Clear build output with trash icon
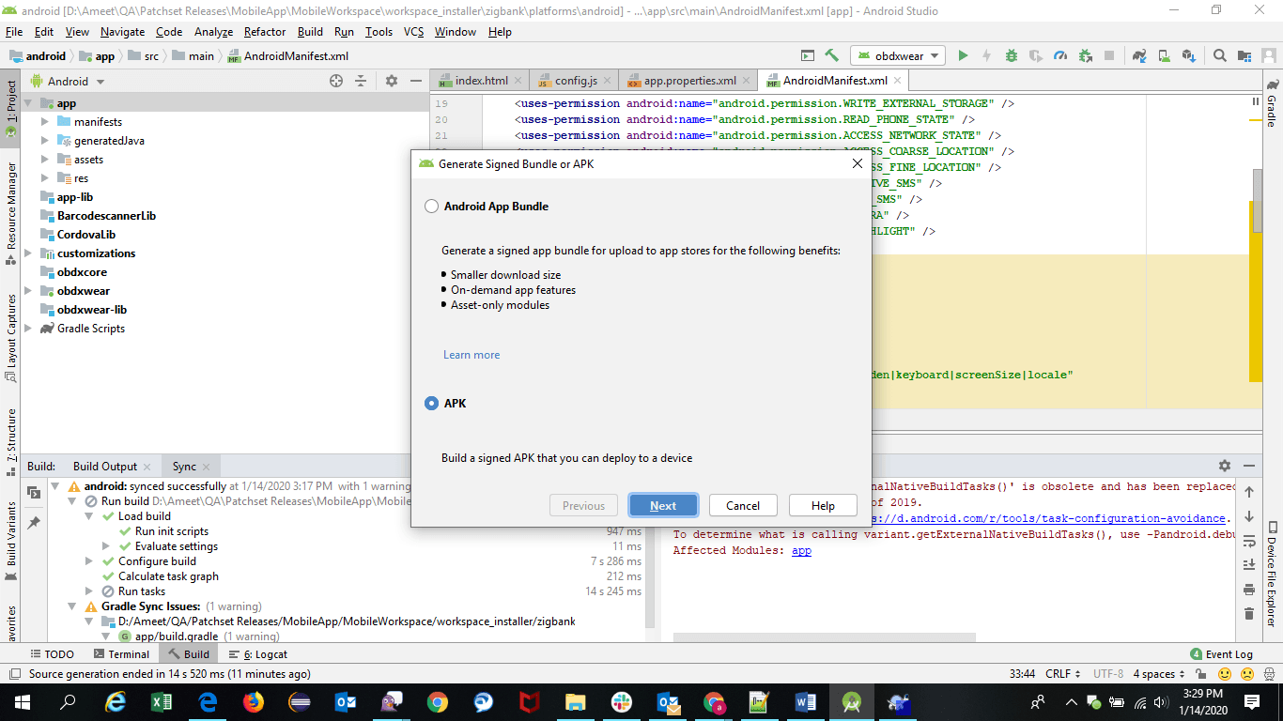The width and height of the screenshot is (1283, 721). [x=1249, y=614]
